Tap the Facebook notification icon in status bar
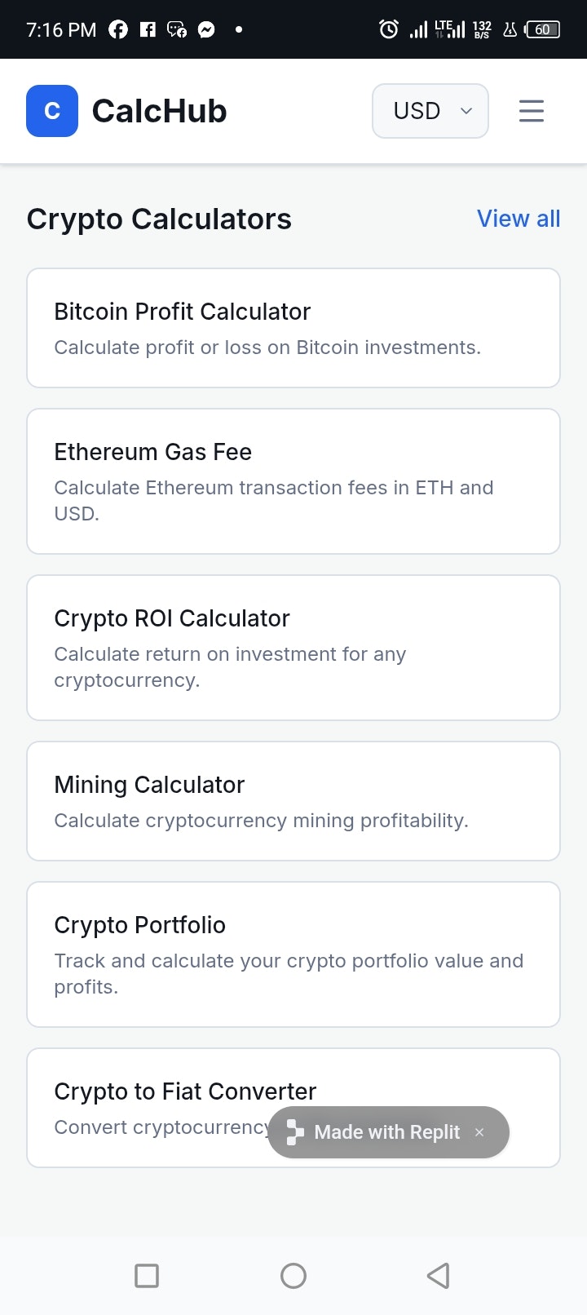The width and height of the screenshot is (587, 1315). coord(118,29)
